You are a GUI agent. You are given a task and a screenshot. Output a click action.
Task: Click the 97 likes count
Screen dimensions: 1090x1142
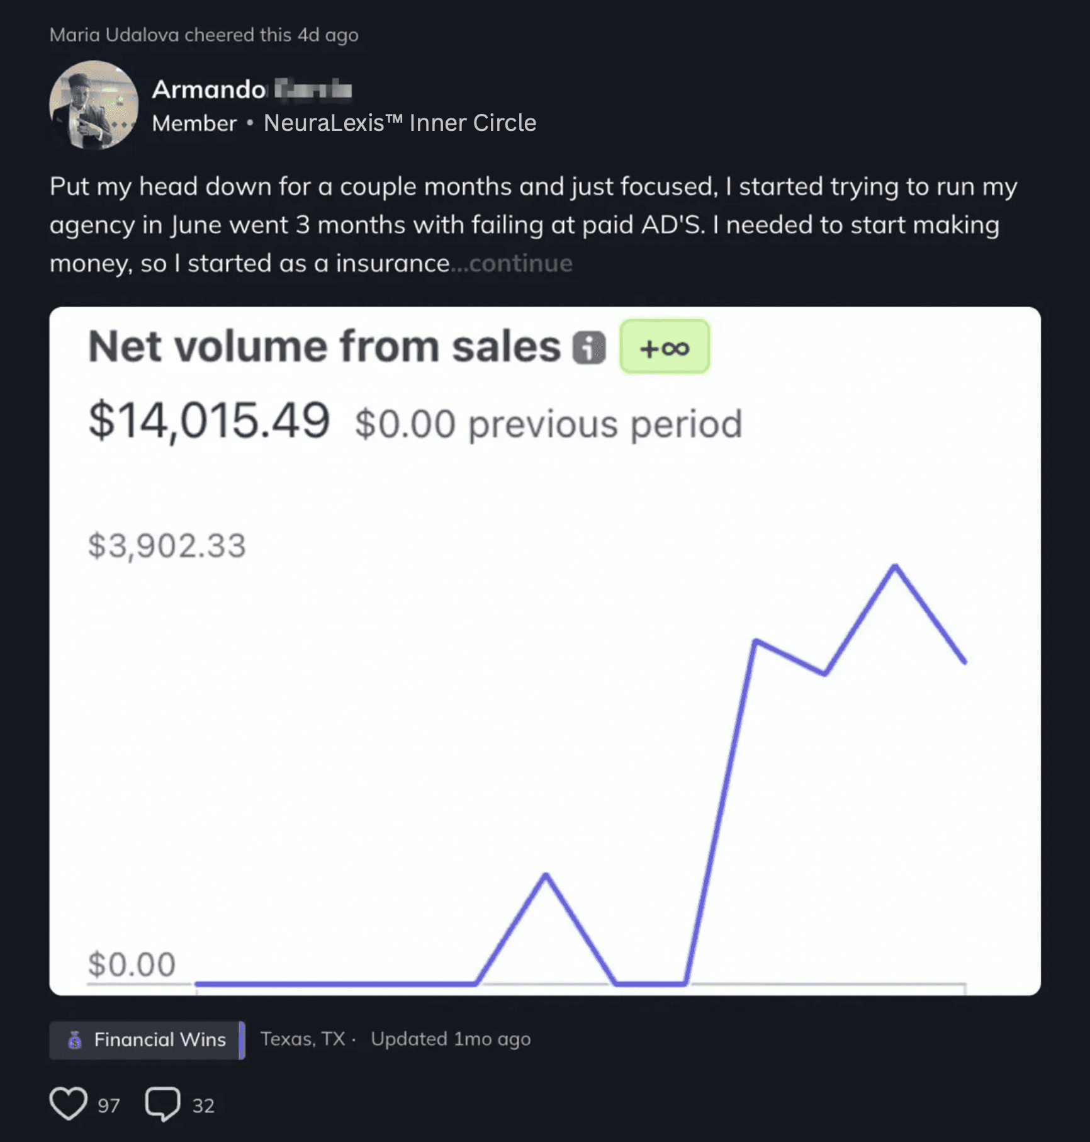tap(108, 1105)
